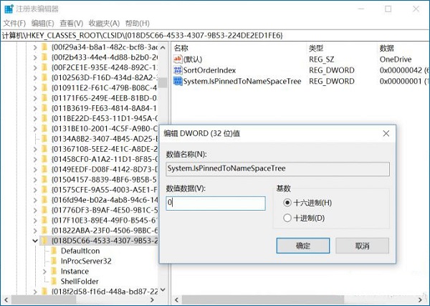The height and width of the screenshot is (306, 430).
Task: Select the InProcServer32 subkey
Action: [86, 261]
